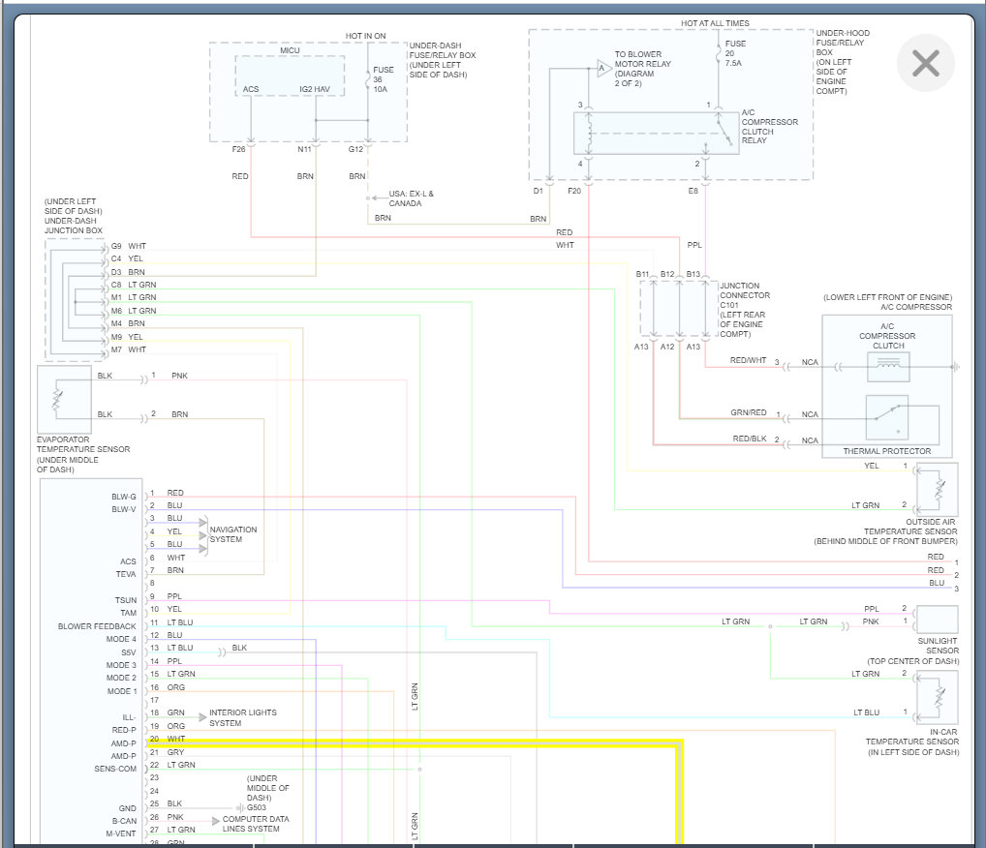Click the COMPUTER DATA LINES SYSTEM reference
986x848 pixels.
[x=256, y=824]
